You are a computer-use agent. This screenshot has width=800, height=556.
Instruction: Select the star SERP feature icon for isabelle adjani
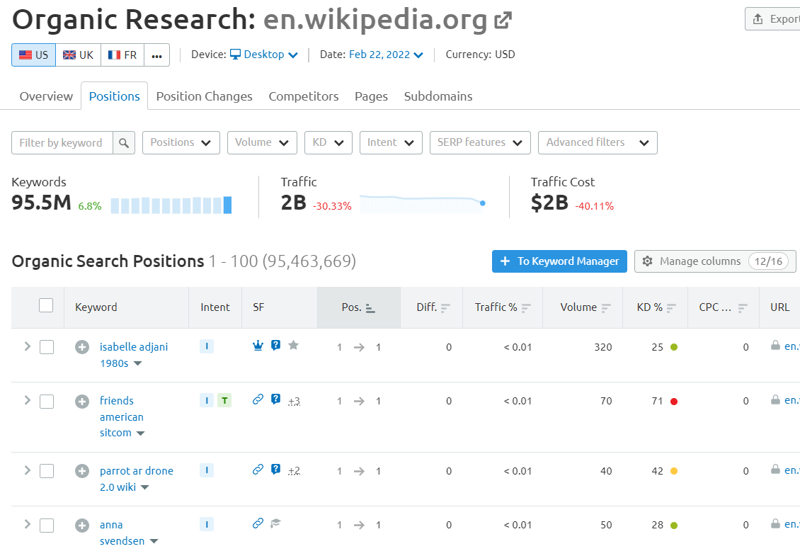(x=293, y=346)
